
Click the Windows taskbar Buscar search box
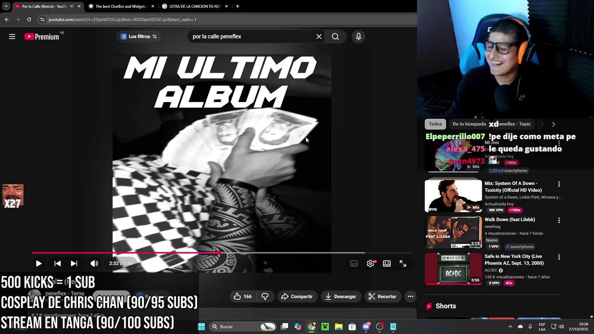(243, 327)
